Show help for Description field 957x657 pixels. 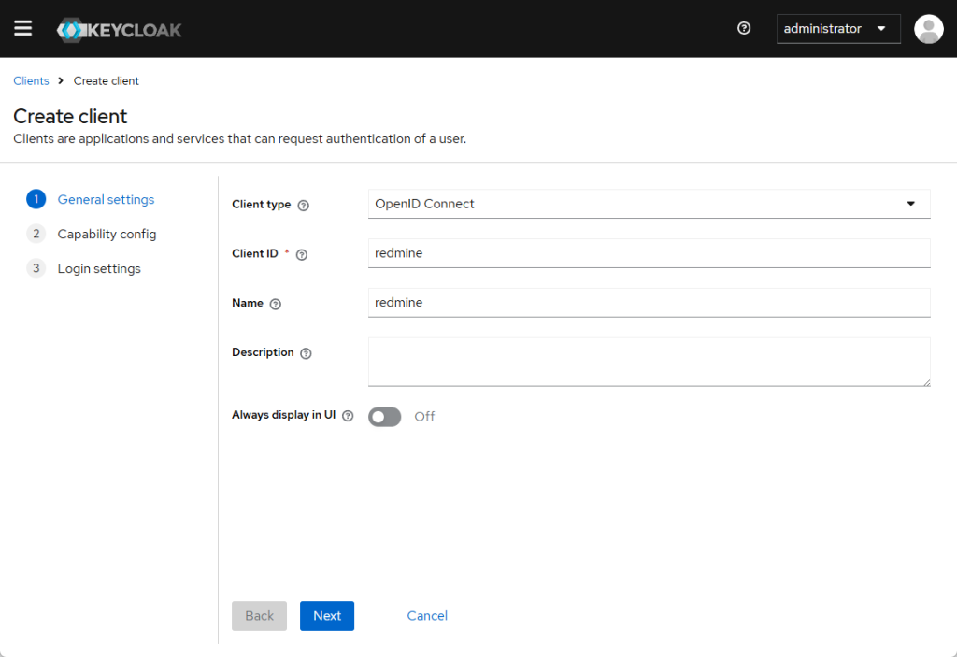pos(306,353)
